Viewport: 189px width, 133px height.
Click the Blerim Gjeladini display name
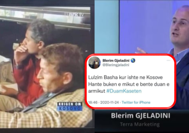click(x=116, y=60)
